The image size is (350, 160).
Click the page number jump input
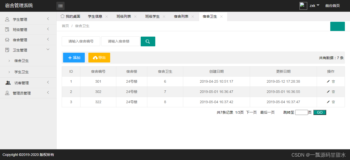pyautogui.click(x=302, y=112)
